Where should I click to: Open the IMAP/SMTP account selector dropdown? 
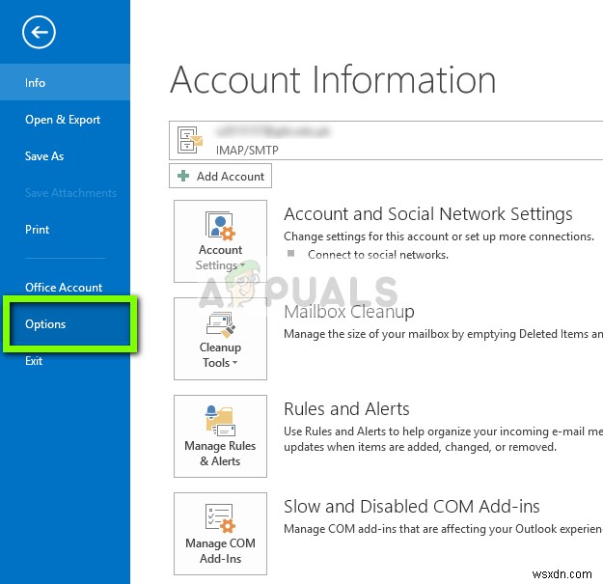pos(386,140)
